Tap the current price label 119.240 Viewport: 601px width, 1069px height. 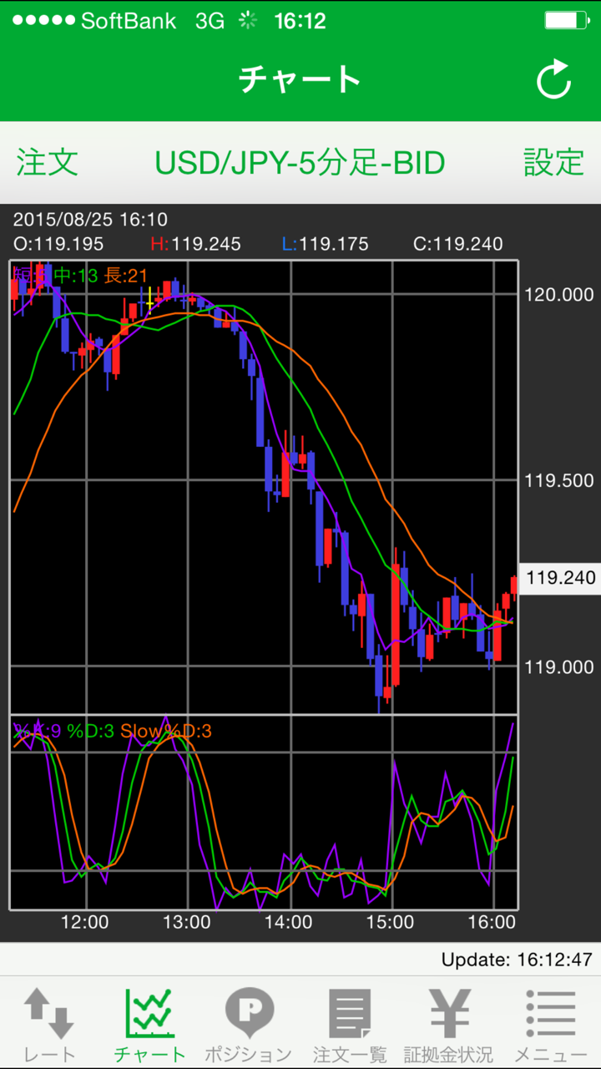coord(560,578)
